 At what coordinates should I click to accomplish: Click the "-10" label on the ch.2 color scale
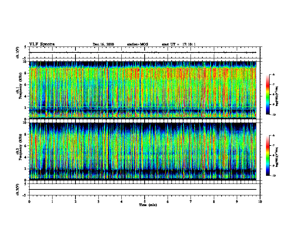(273, 176)
